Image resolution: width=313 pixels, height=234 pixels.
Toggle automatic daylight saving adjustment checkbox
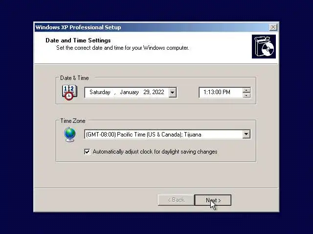coord(87,152)
